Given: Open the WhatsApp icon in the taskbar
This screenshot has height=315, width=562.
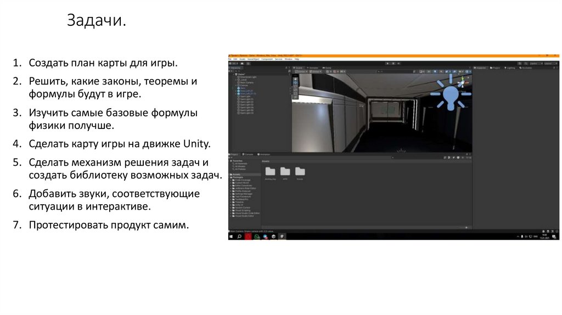Looking at the screenshot, I should click(x=257, y=237).
